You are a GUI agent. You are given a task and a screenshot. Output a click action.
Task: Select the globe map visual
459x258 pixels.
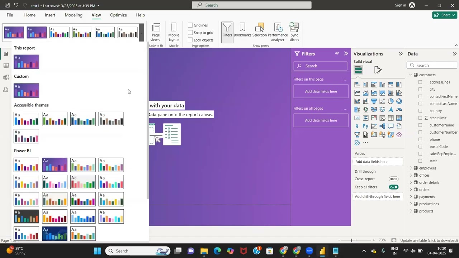click(x=365, y=110)
